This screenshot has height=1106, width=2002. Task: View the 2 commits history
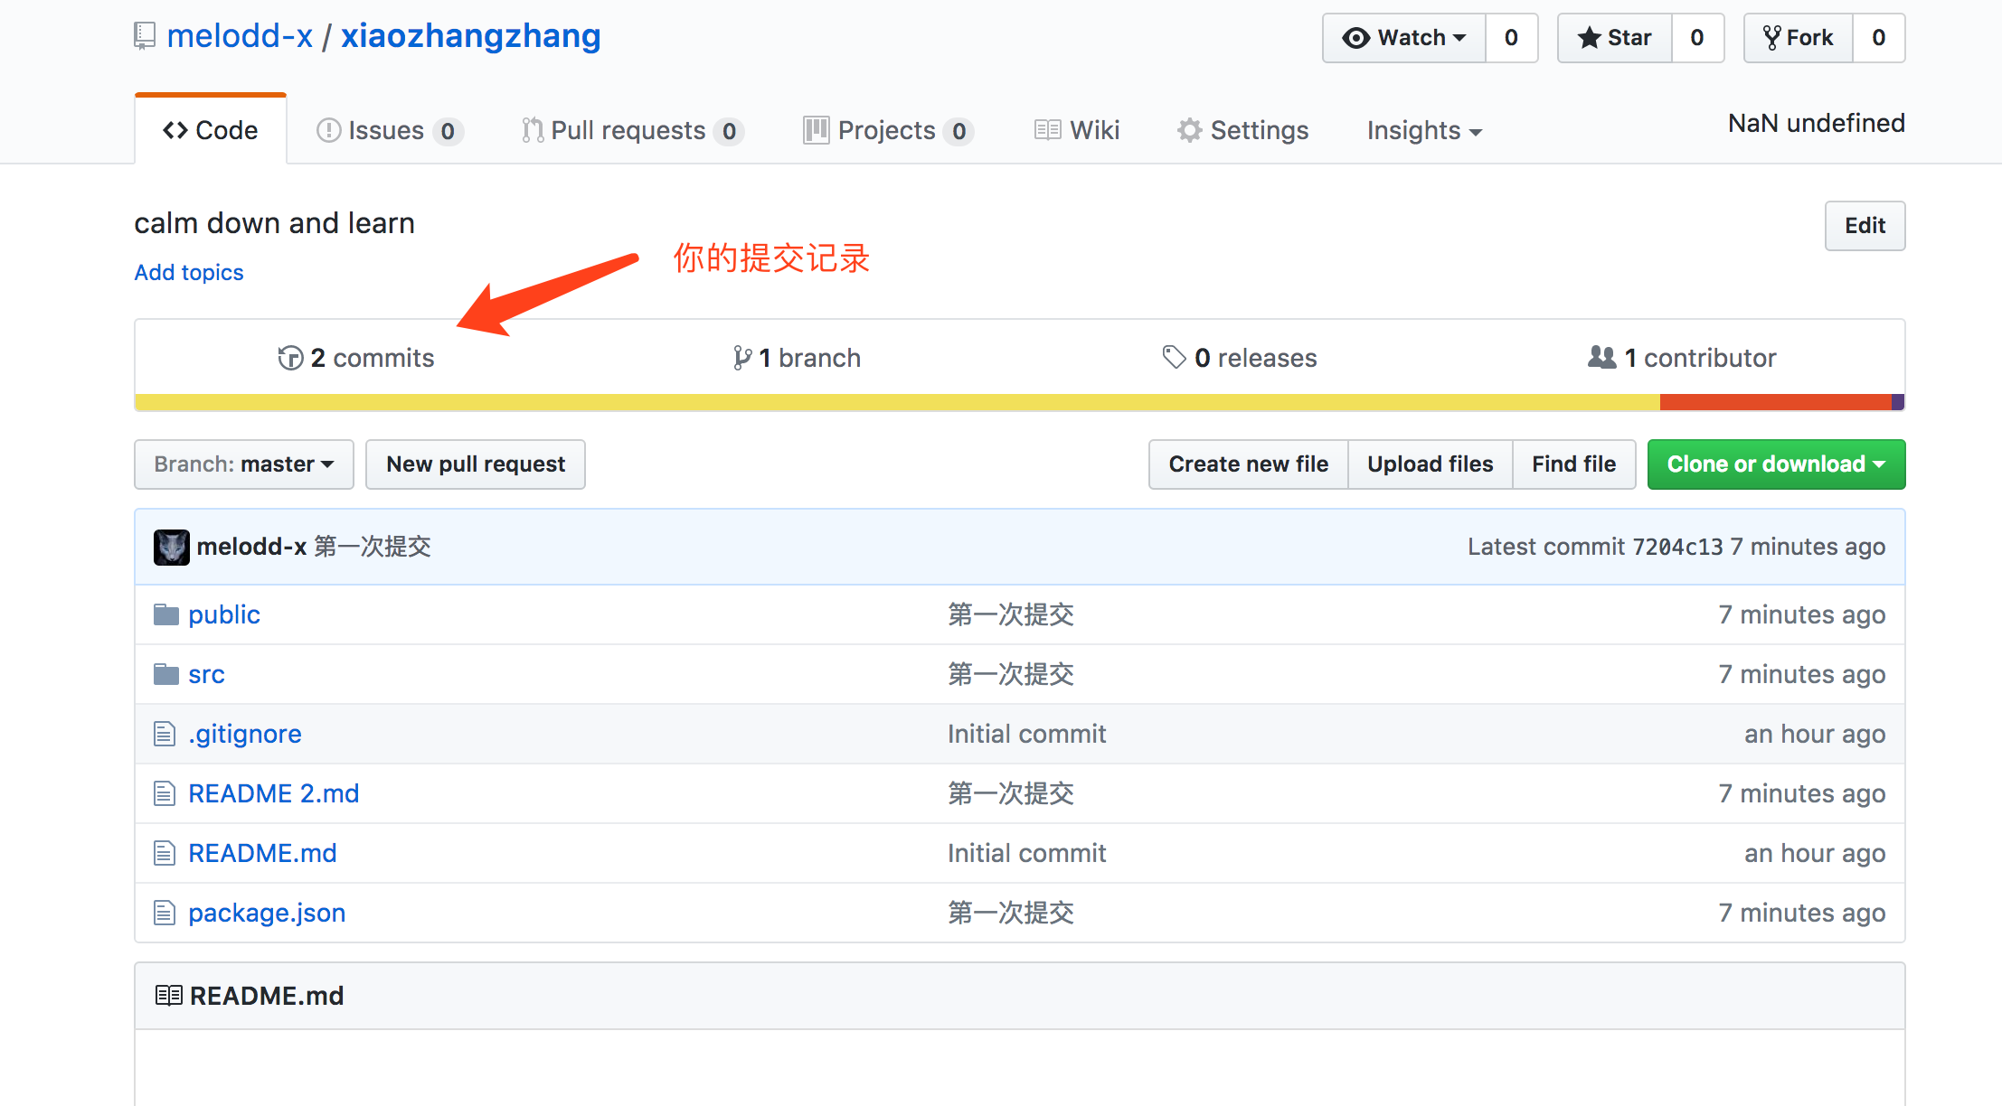pyautogui.click(x=356, y=358)
